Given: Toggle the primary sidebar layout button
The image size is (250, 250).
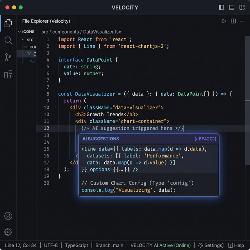Looking at the screenshot, I should click(x=221, y=7).
